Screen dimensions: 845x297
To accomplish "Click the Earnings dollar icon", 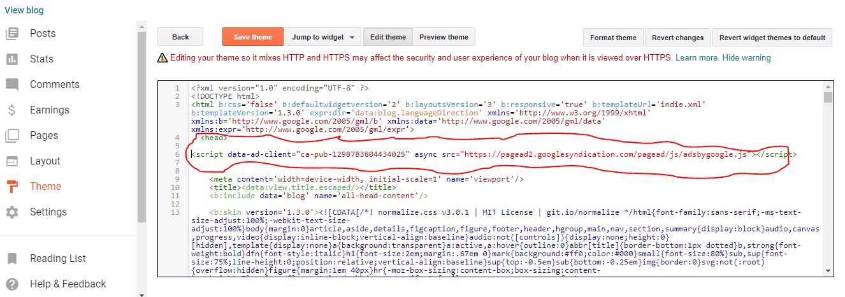I will [x=12, y=110].
